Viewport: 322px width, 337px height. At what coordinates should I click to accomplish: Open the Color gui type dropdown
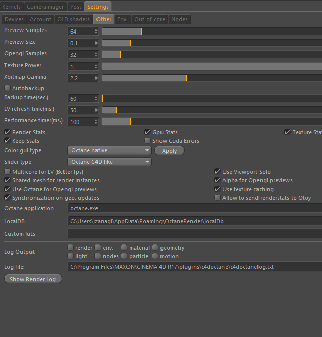click(x=110, y=150)
